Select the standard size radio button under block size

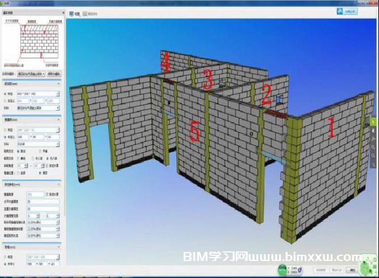[5, 93]
